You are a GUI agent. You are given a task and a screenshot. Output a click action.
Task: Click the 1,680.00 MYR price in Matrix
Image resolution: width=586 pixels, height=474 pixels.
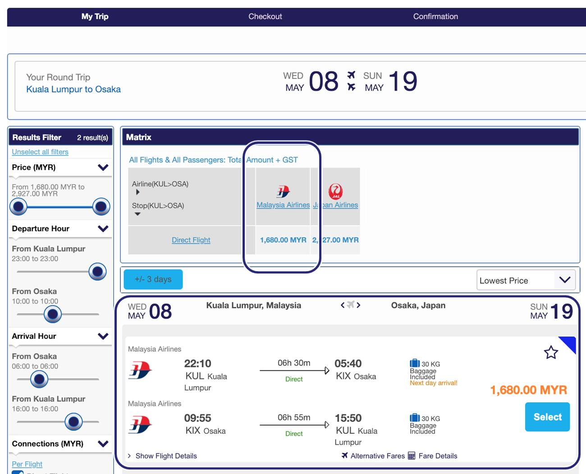[283, 240]
